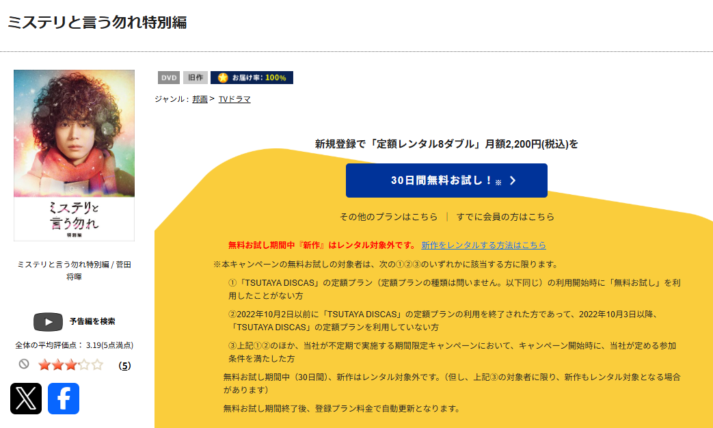This screenshot has width=713, height=428.
Task: Click the DVD format badge
Action: [169, 78]
